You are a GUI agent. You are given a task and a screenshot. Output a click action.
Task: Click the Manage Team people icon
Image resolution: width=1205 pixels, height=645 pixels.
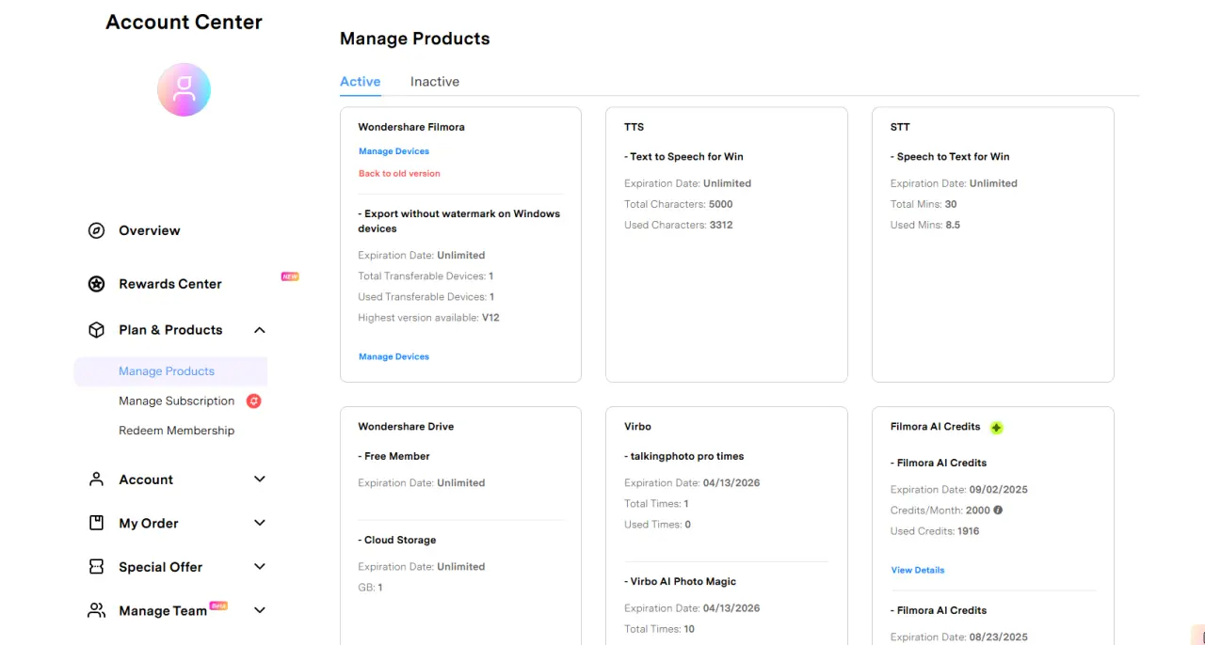(96, 610)
